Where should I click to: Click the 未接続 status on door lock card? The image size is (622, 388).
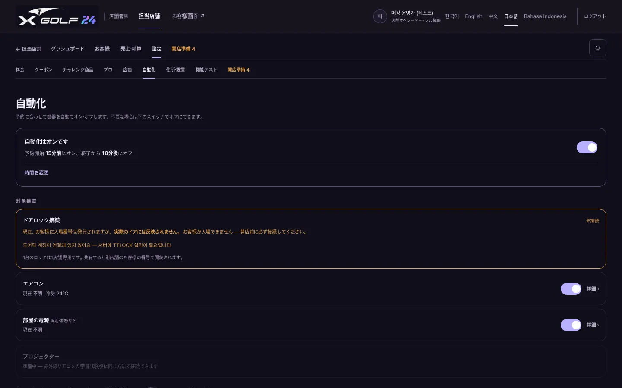pos(593,221)
